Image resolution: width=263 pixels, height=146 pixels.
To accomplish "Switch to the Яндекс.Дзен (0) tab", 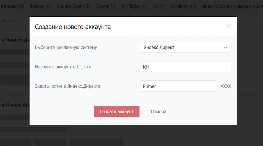I will [73, 6].
